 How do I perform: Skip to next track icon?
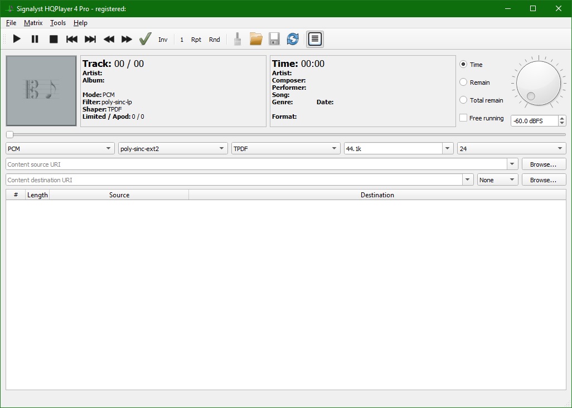pyautogui.click(x=90, y=39)
